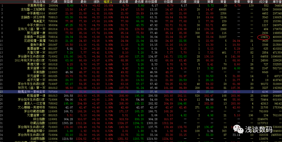Select the 吉韻壺一邱玉林等 row

(x=141, y=17)
